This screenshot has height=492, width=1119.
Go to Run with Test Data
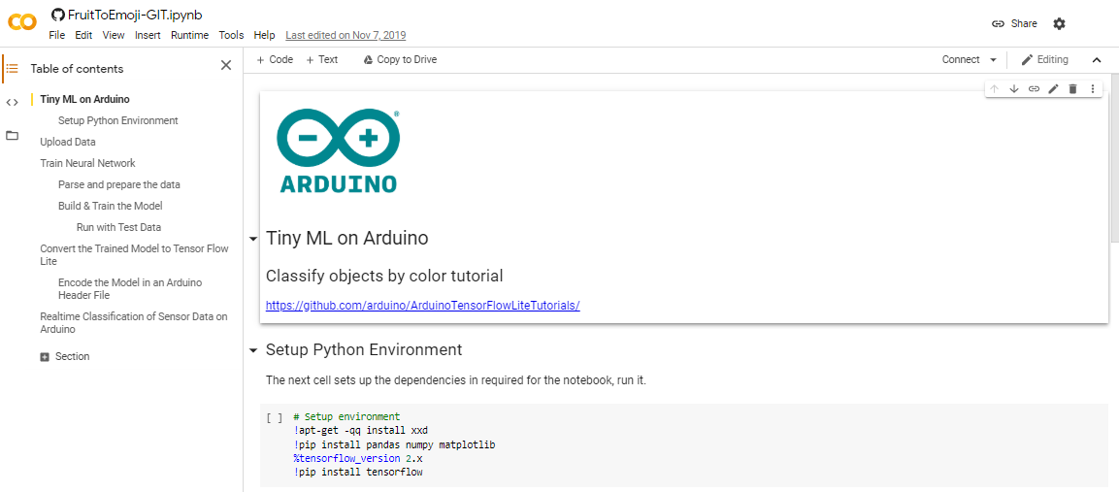coord(118,228)
